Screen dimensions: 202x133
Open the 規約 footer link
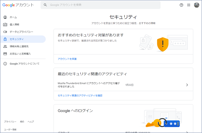pyautogui.click(x=22, y=122)
